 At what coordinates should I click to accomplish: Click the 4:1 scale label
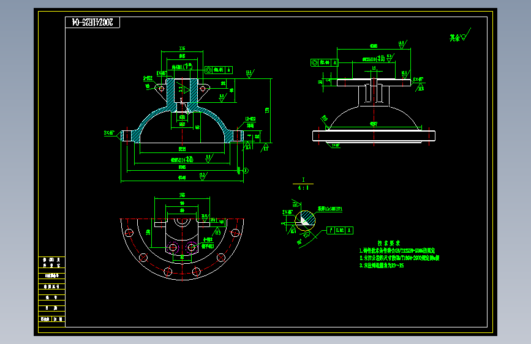303,187
